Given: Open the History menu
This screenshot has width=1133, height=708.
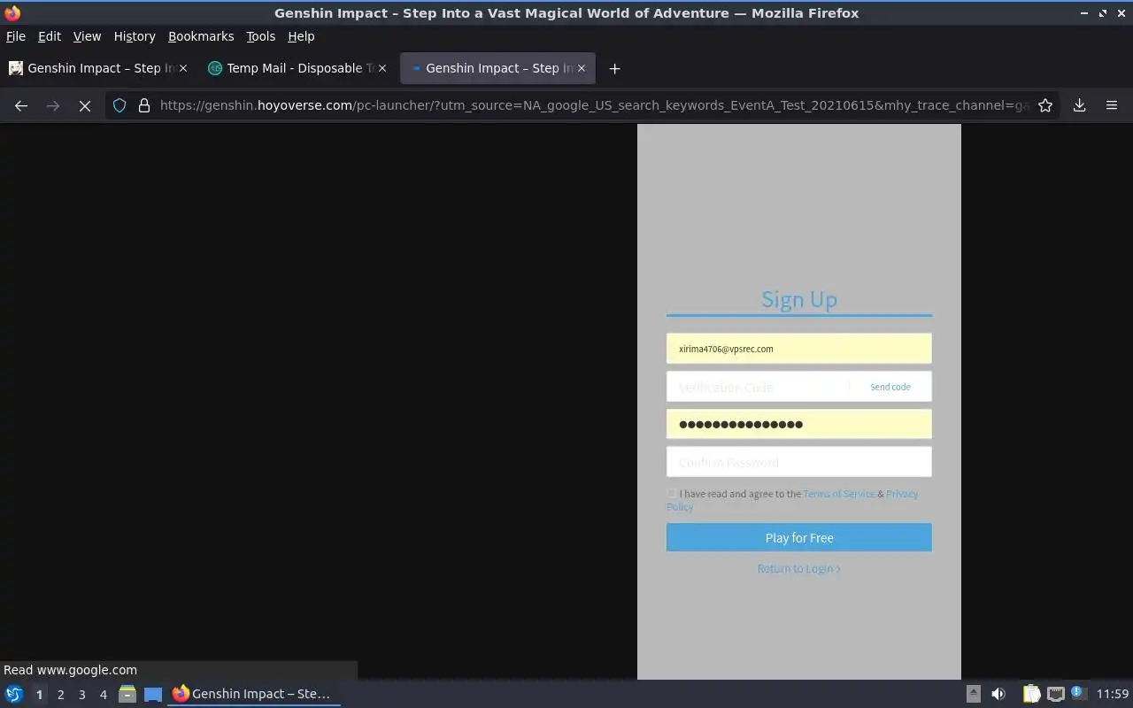Looking at the screenshot, I should [135, 36].
